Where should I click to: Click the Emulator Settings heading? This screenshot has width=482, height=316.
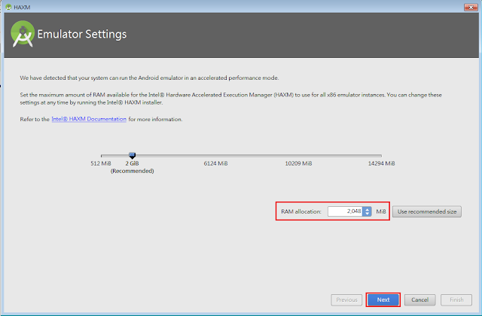coord(82,34)
